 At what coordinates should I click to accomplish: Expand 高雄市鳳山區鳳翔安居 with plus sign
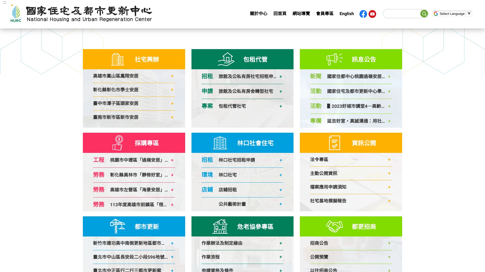[x=172, y=76]
